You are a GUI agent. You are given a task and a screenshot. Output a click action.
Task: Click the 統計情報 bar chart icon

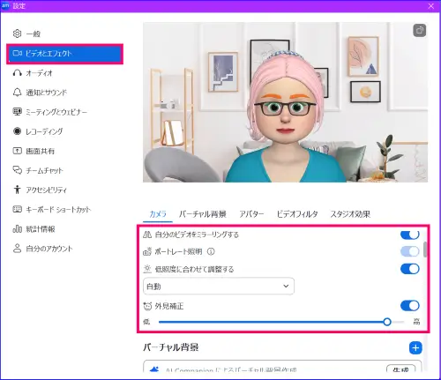click(x=18, y=228)
